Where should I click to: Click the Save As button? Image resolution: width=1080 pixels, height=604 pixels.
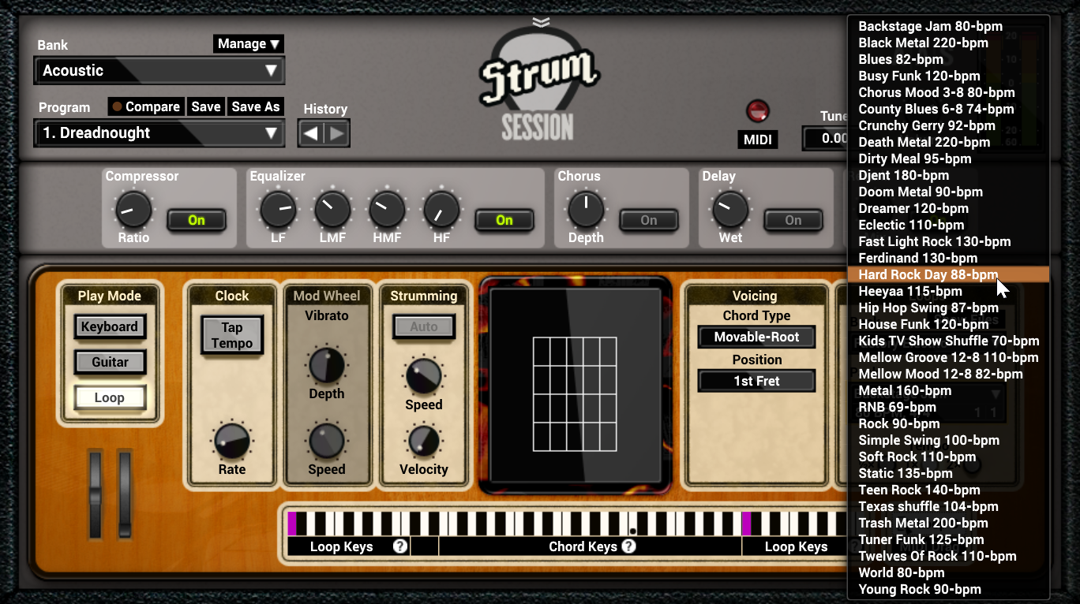[x=256, y=106]
